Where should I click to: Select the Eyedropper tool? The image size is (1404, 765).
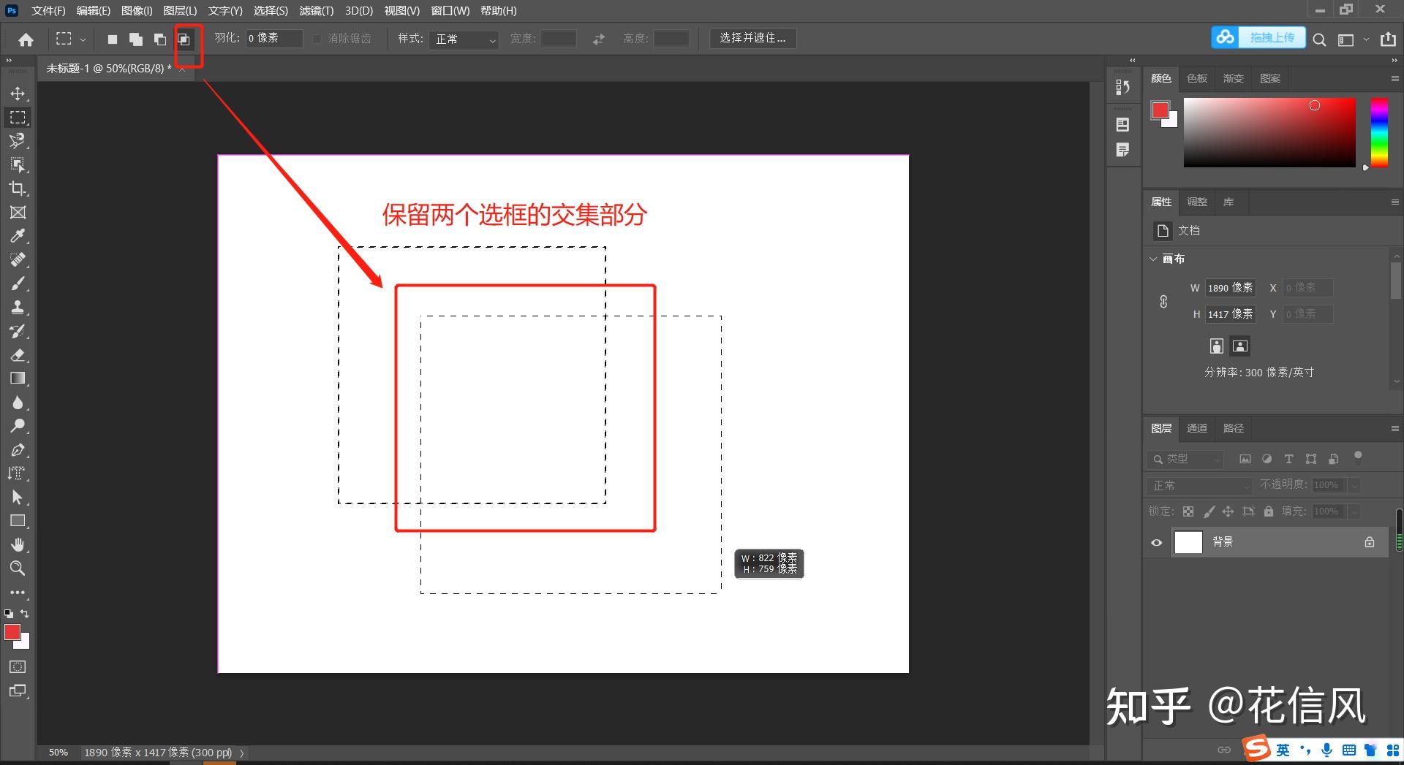point(18,236)
